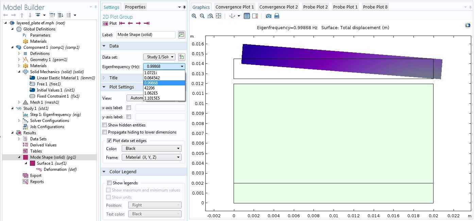This screenshot has height=221, width=475.
Task: Select Fixed Constraint 1 node
Action: (54, 96)
